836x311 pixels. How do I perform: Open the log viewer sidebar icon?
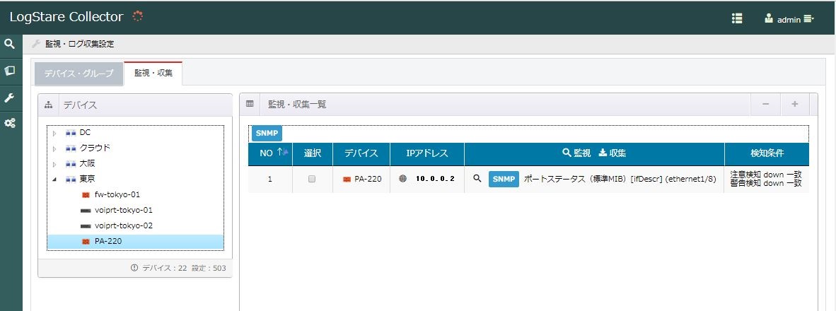pyautogui.click(x=9, y=70)
